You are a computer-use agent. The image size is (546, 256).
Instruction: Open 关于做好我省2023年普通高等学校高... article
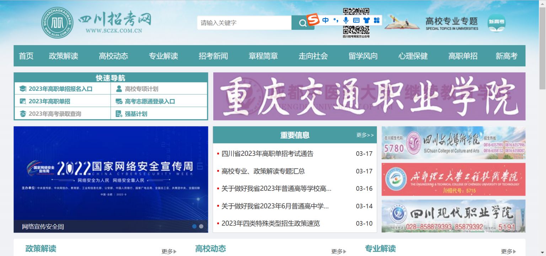coord(276,189)
